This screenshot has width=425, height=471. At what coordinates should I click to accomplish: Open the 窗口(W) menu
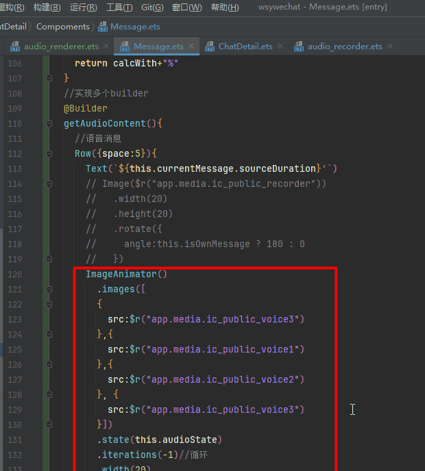(x=186, y=8)
